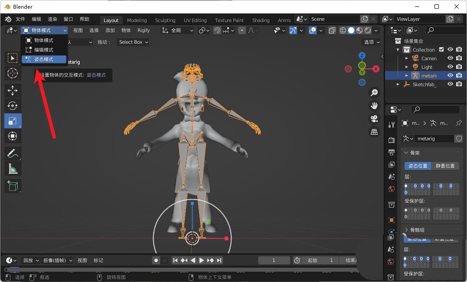
Task: Click the play button in the timeline
Action: 201,260
